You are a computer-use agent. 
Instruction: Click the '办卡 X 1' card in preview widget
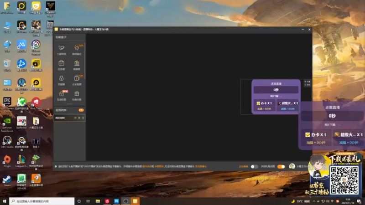tap(264, 106)
